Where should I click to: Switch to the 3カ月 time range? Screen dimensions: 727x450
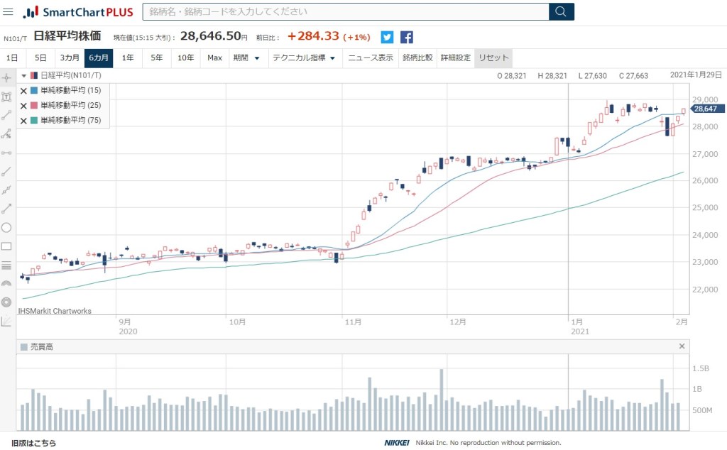pyautogui.click(x=70, y=58)
